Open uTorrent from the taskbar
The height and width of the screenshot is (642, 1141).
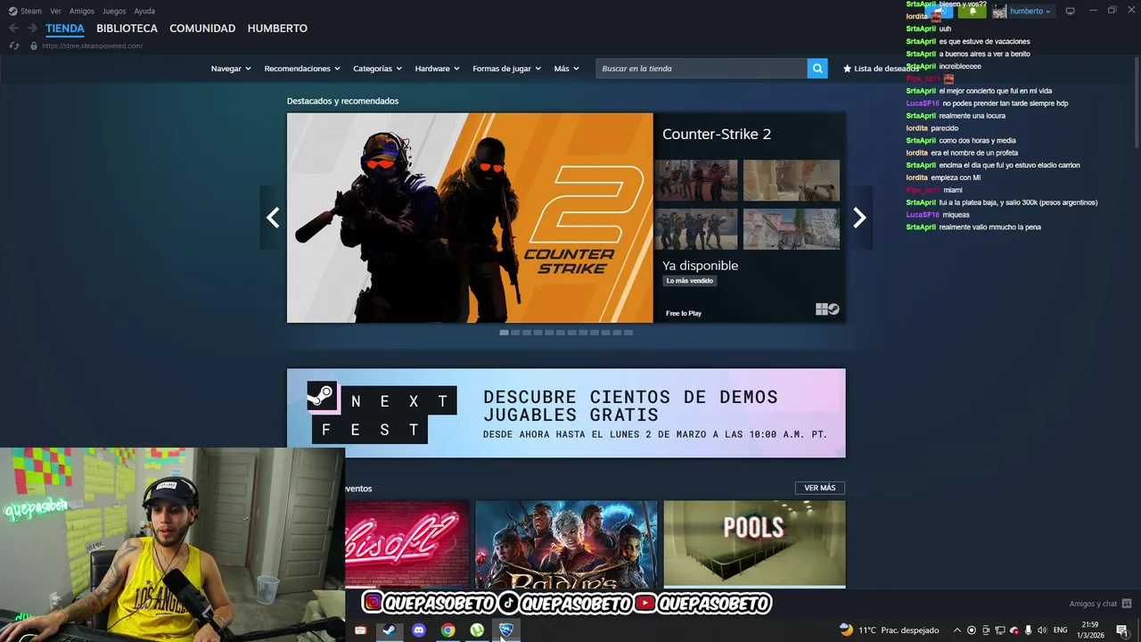pyautogui.click(x=477, y=630)
